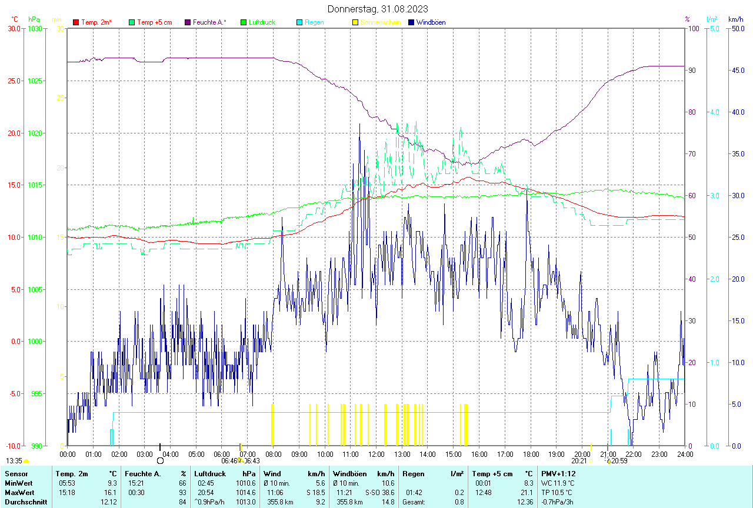Click the max gust time 11:21
The image size is (753, 508).
click(345, 493)
